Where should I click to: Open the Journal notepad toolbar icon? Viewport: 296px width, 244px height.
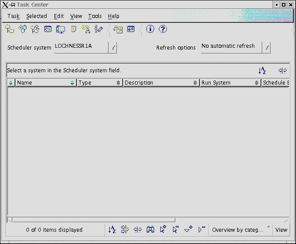73,29
